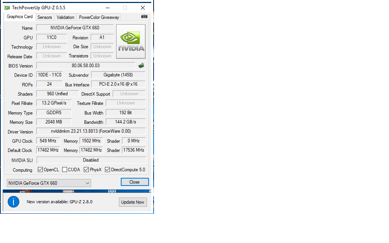Click the Device ID field 10DE - 11C0
The image size is (389, 243).
click(x=50, y=75)
